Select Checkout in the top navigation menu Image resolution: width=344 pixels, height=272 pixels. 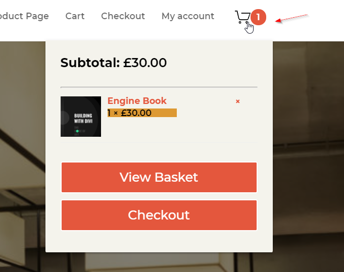pyautogui.click(x=123, y=16)
